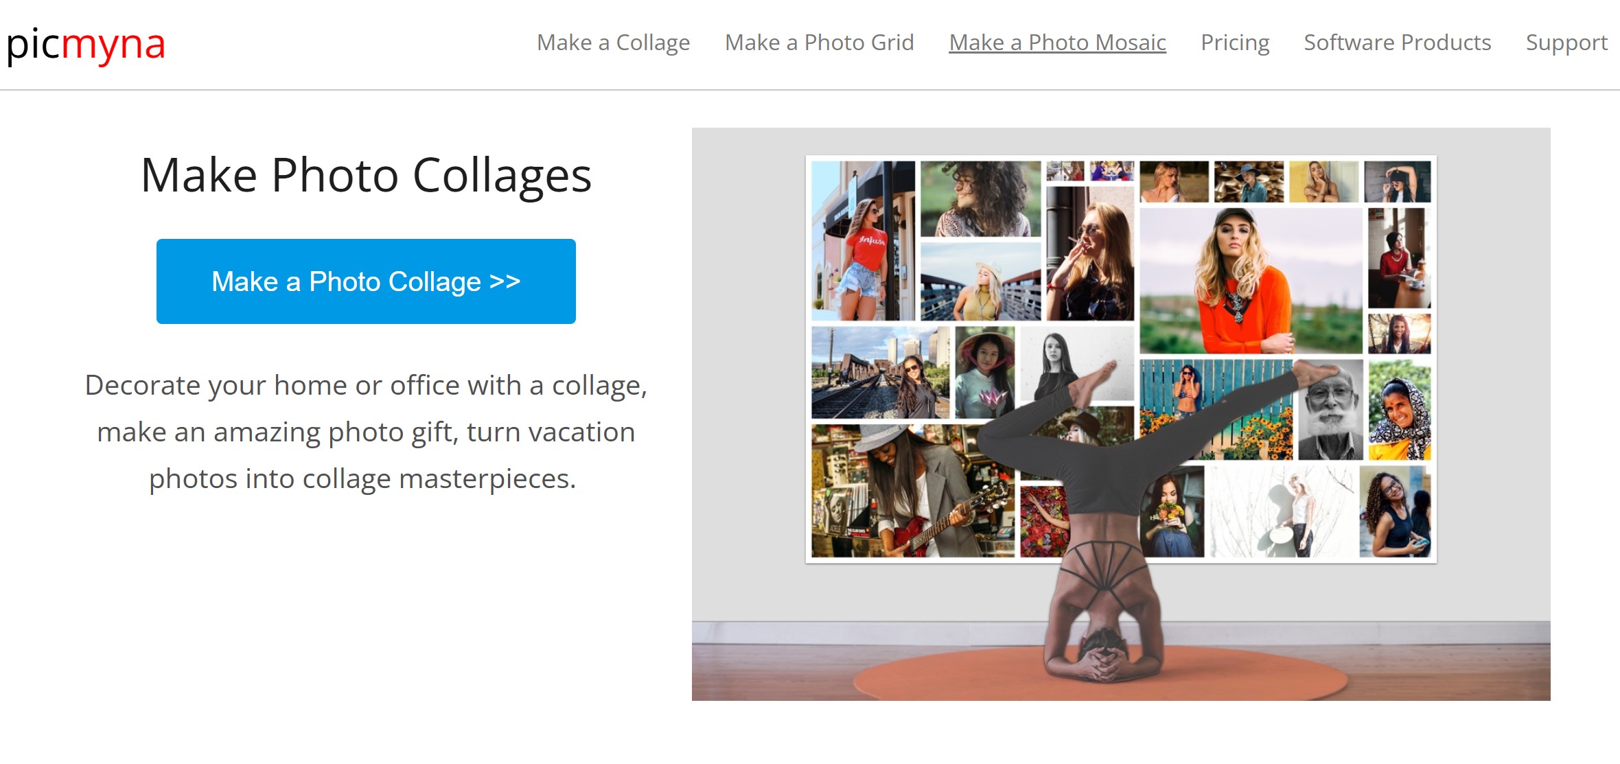The width and height of the screenshot is (1620, 764).
Task: Click the large orange-sweater woman photo
Action: (x=1249, y=280)
